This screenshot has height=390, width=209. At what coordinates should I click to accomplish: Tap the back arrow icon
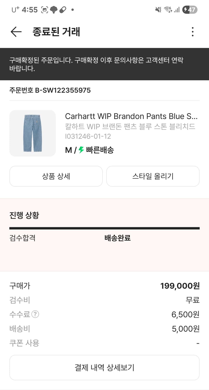(x=16, y=32)
